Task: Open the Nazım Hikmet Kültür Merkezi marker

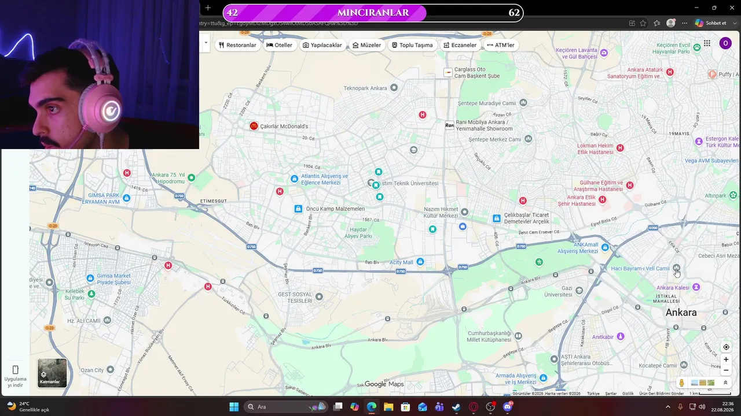Action: pyautogui.click(x=464, y=212)
